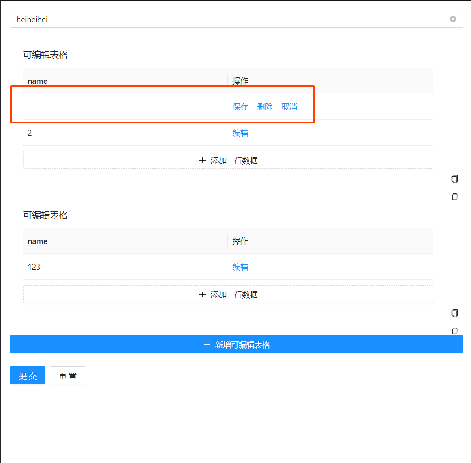Edit the row named 2 via 编辑 link

[x=240, y=133]
